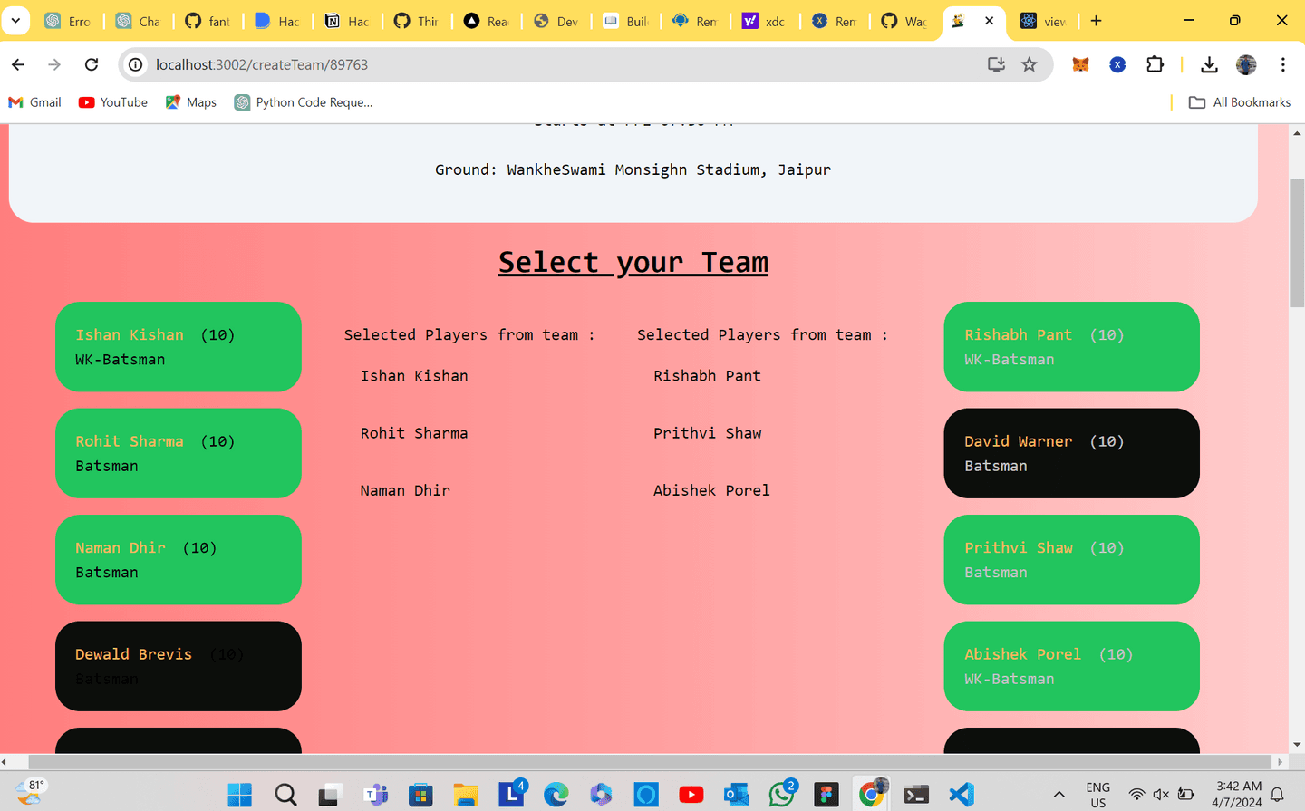Click 'Rohit Sharma' in selected players list
Viewport: 1305px width, 811px height.
click(x=414, y=433)
